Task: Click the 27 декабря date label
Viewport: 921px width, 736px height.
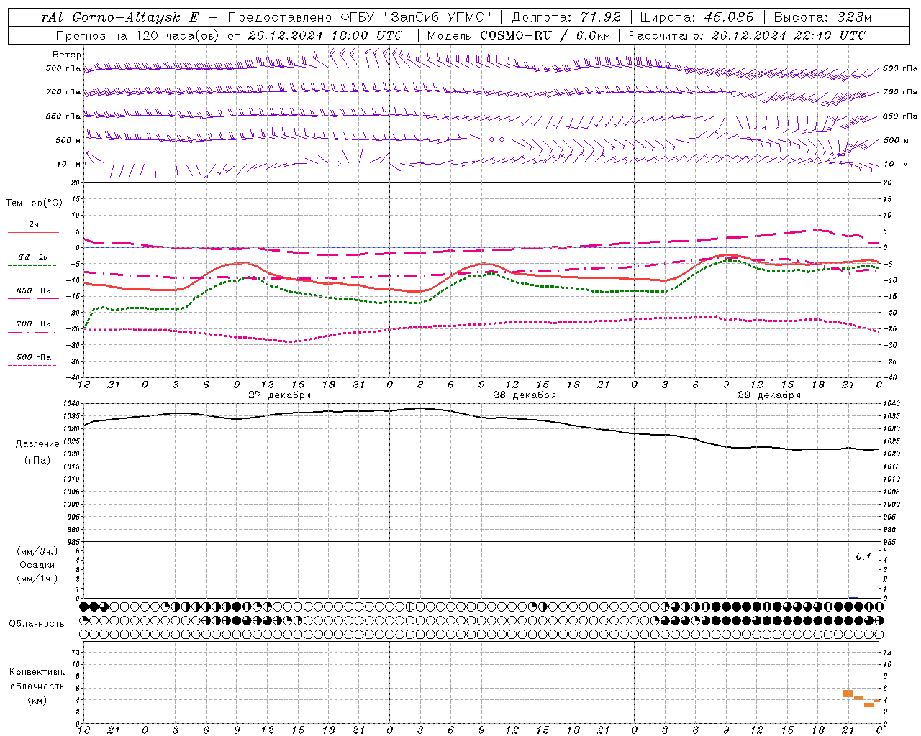Action: click(x=280, y=395)
